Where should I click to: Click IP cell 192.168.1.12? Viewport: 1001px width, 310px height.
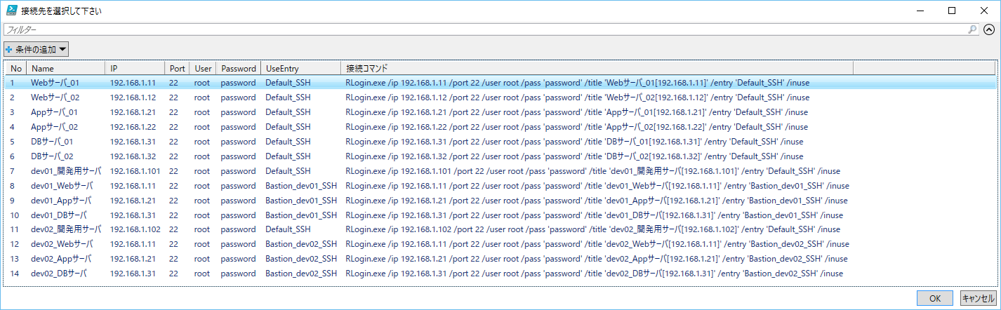pyautogui.click(x=133, y=97)
